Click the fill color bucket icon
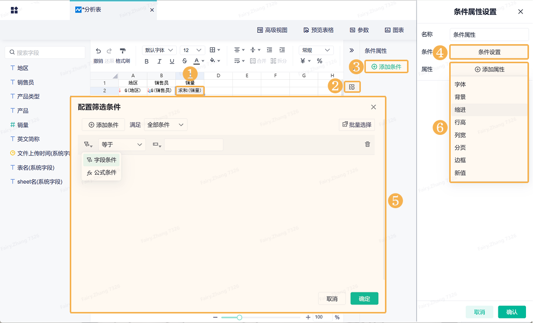 pos(212,61)
